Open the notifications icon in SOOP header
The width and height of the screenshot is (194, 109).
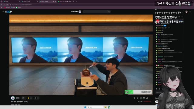coord(182,12)
